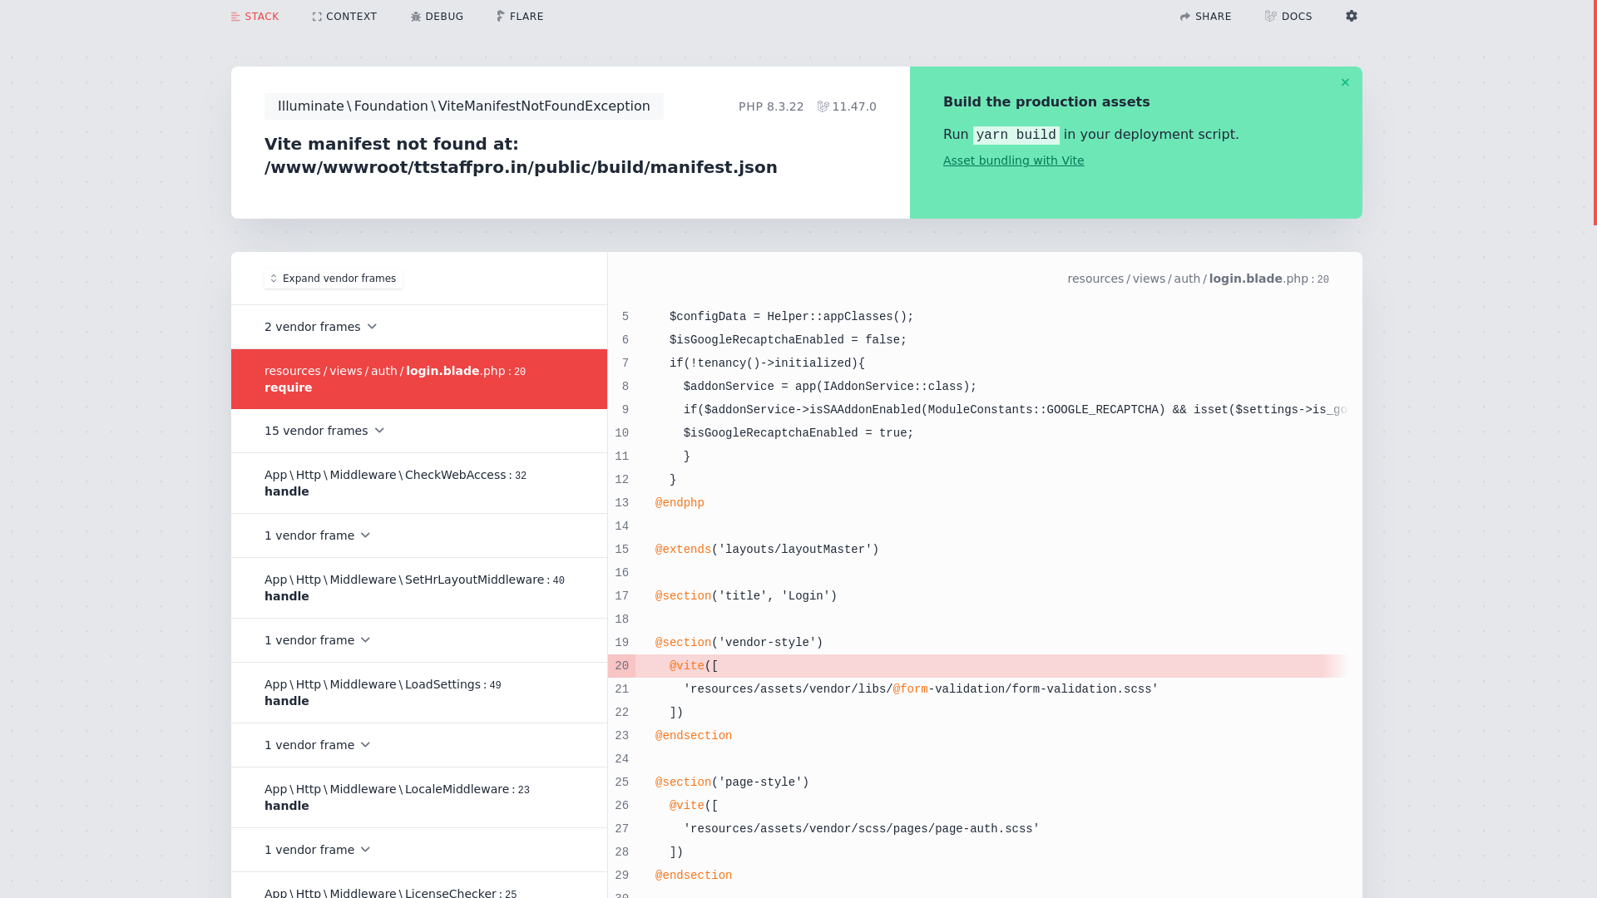
Task: Click the SHARE menu item
Action: (1205, 17)
